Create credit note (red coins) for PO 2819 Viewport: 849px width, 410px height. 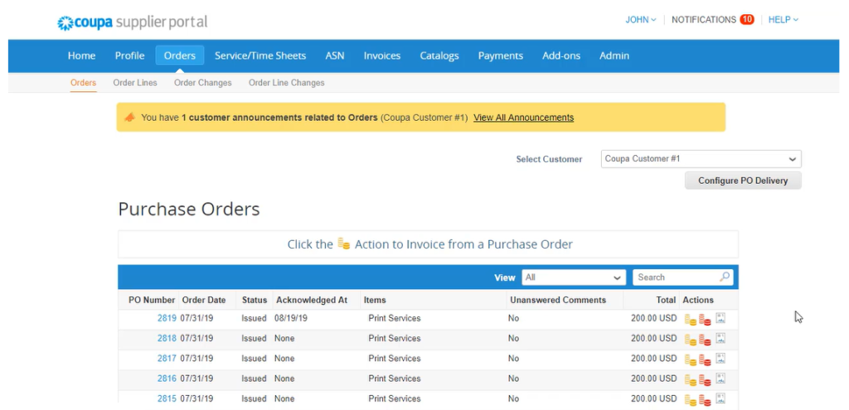coord(705,319)
